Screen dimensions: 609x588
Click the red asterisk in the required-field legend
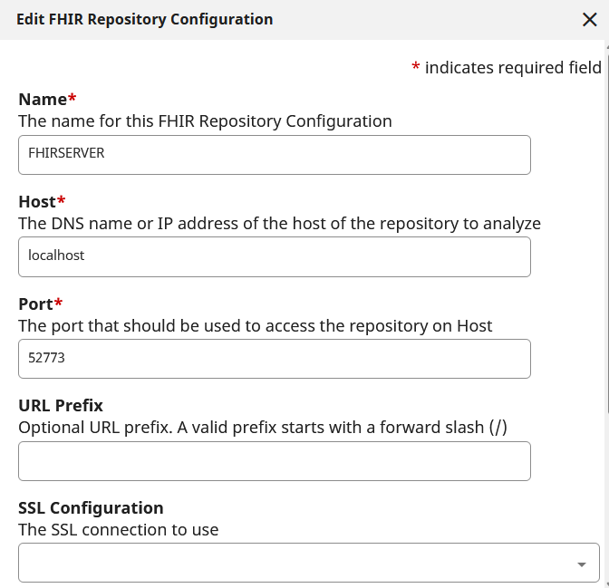415,68
